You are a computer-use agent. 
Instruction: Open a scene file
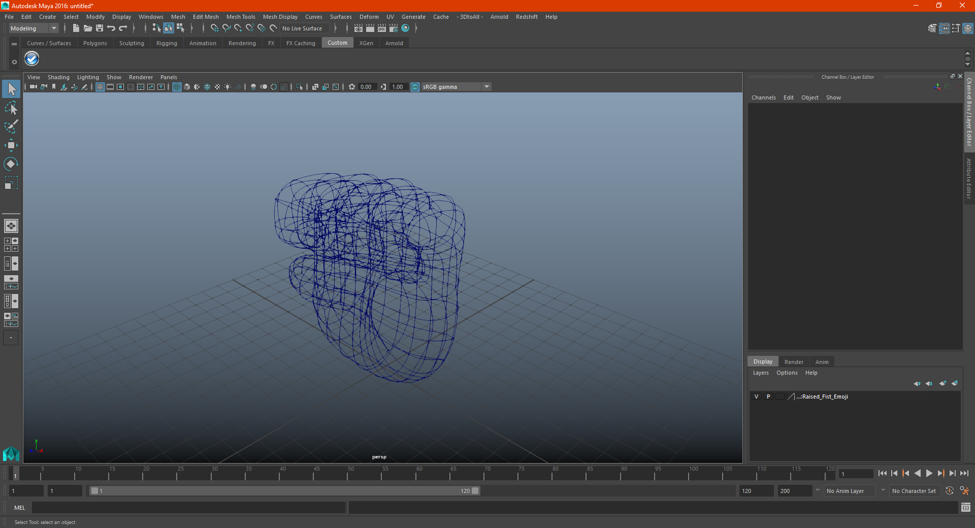coord(87,28)
